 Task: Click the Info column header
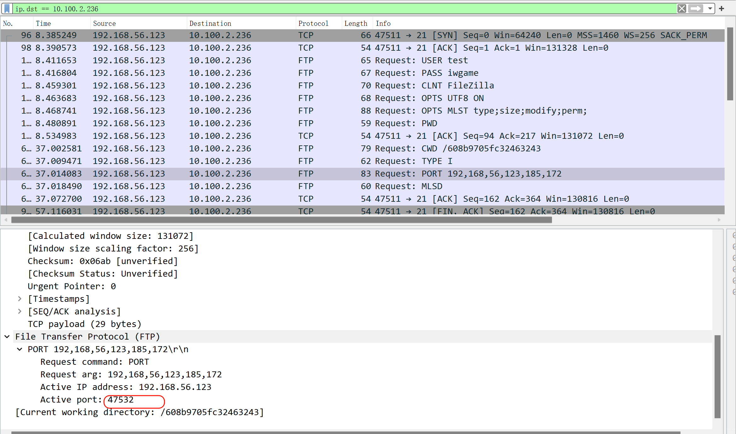383,23
